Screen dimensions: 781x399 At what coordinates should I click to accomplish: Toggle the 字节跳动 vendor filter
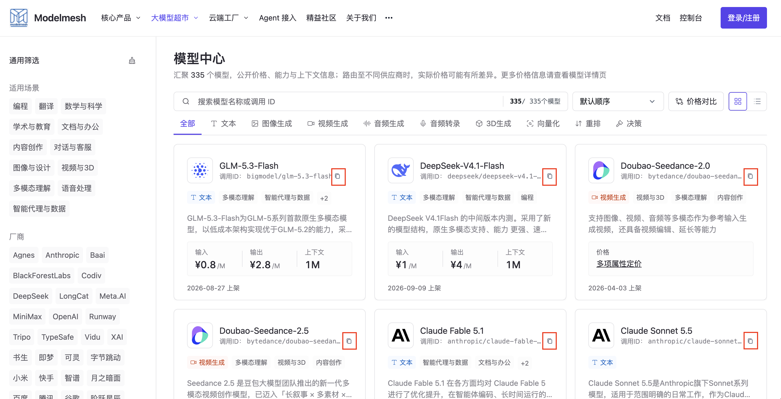pyautogui.click(x=106, y=357)
